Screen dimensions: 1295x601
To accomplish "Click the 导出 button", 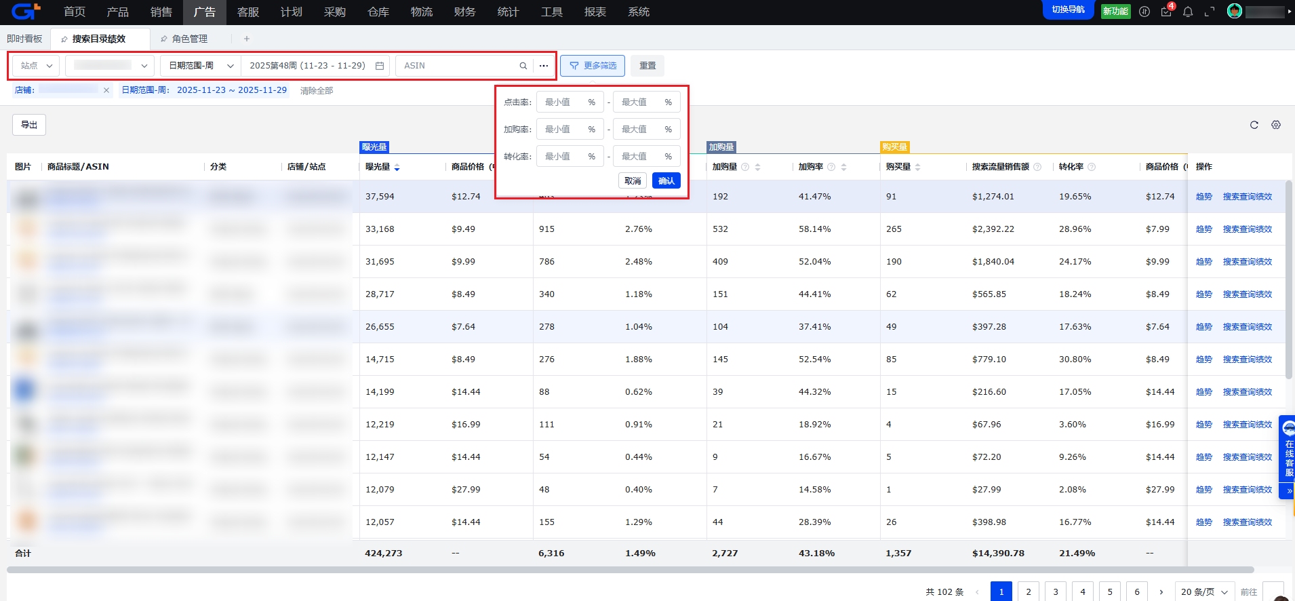I will coord(29,125).
